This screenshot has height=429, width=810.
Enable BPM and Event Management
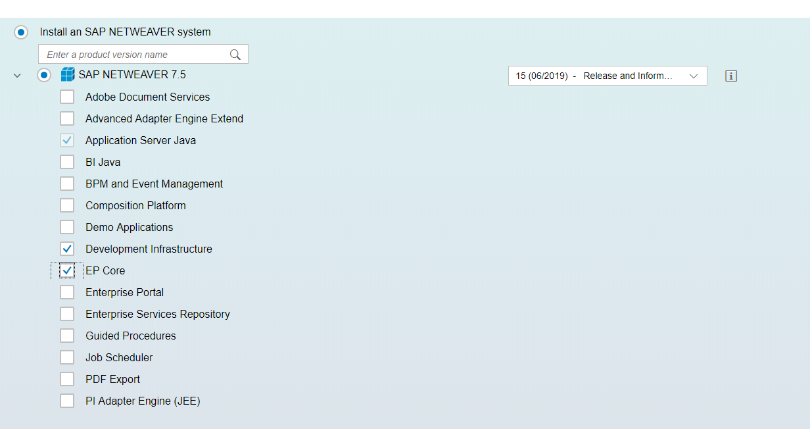click(x=67, y=184)
